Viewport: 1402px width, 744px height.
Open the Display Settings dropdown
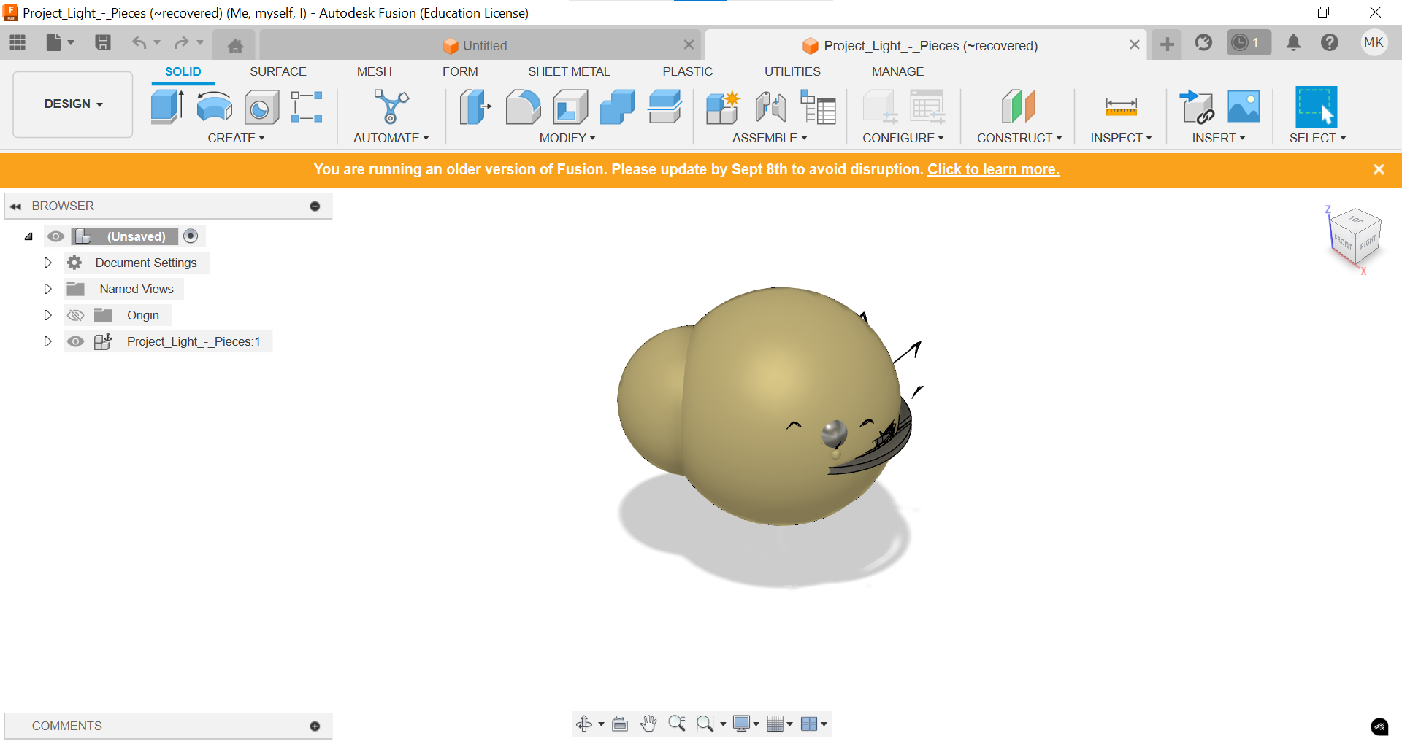[x=746, y=724]
